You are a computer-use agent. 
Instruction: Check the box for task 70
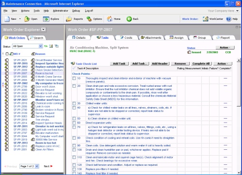click(x=74, y=127)
